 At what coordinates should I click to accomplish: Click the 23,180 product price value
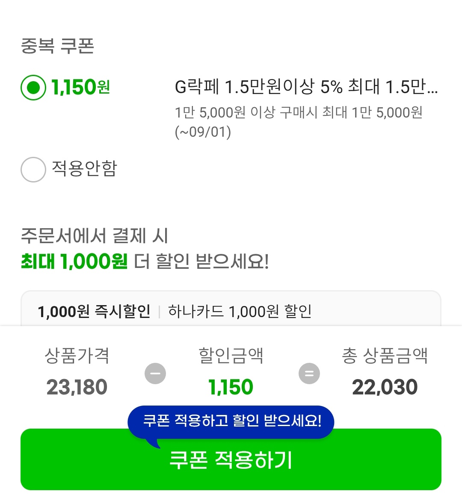pyautogui.click(x=77, y=387)
